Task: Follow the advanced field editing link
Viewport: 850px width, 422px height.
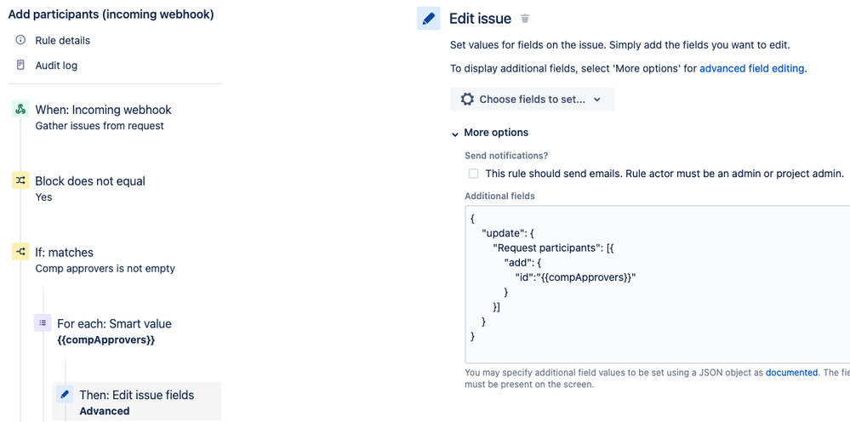Action: [x=752, y=69]
